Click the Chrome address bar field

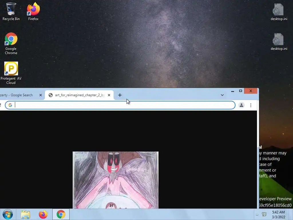[120, 105]
